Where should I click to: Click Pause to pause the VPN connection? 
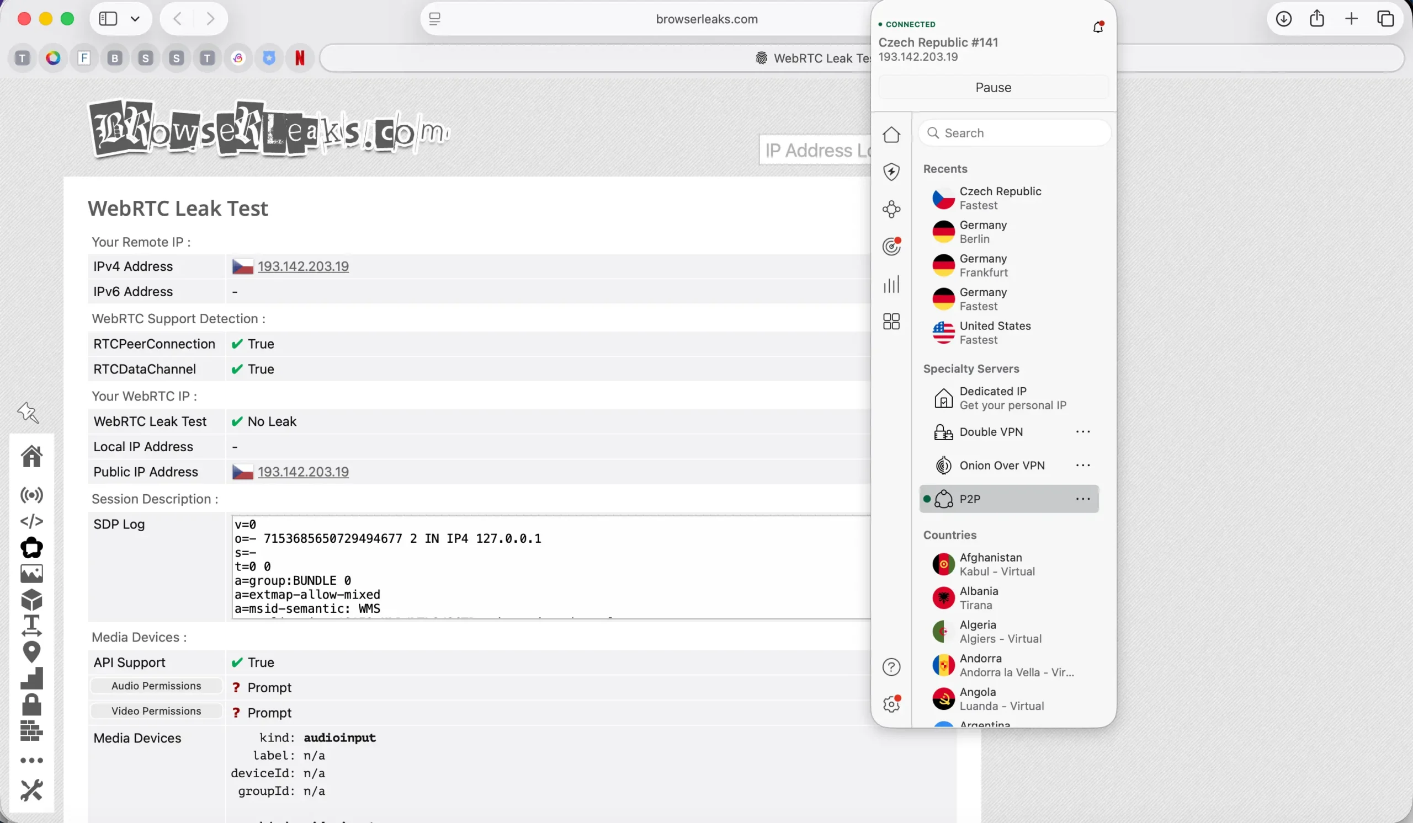point(992,87)
